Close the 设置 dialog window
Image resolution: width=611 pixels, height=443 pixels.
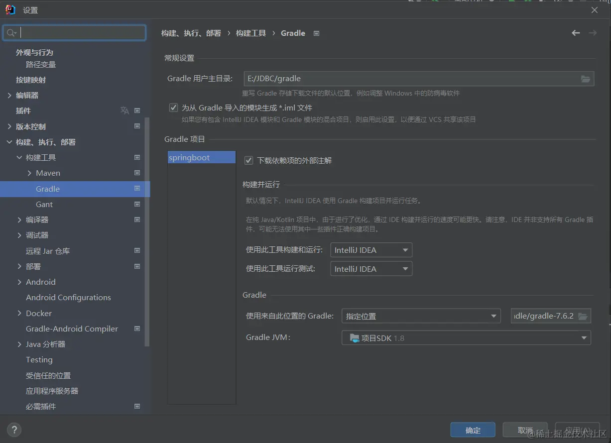coord(594,10)
